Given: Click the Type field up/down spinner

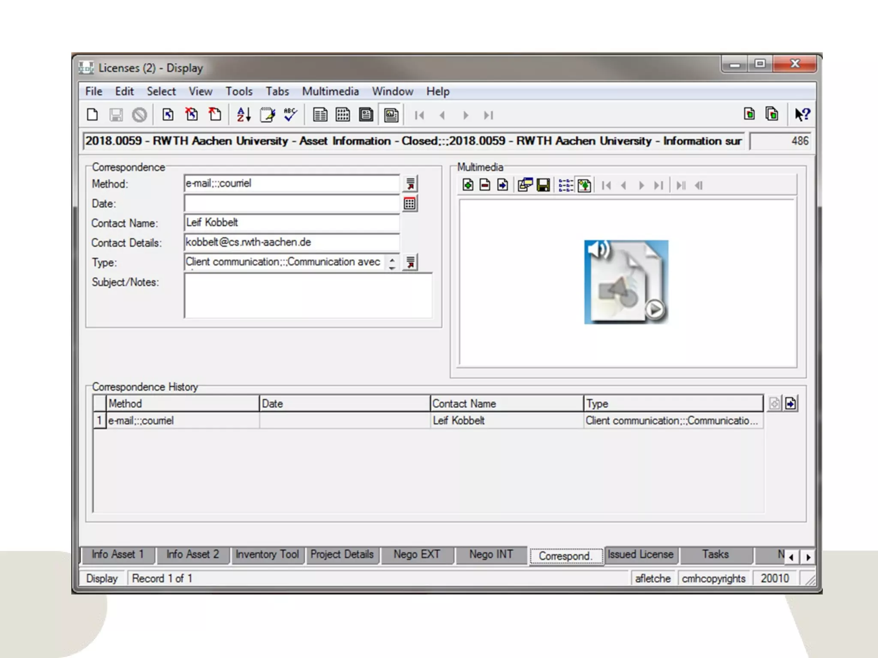Looking at the screenshot, I should [392, 262].
